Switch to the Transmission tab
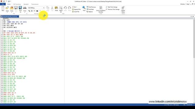 35,4
